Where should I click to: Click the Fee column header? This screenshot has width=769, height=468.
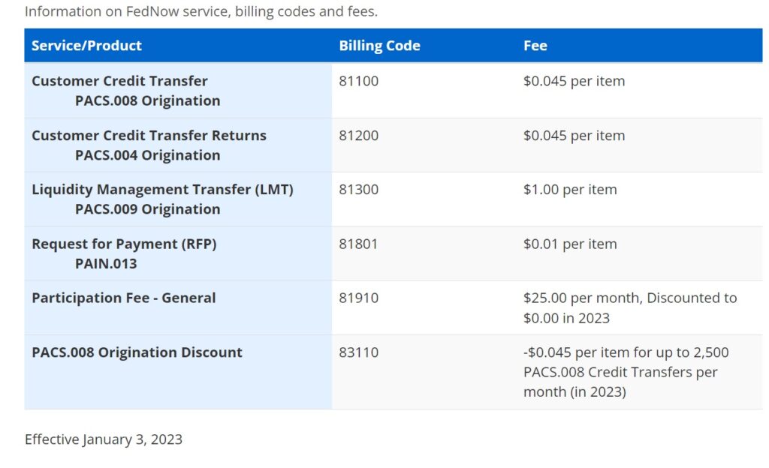coord(535,46)
